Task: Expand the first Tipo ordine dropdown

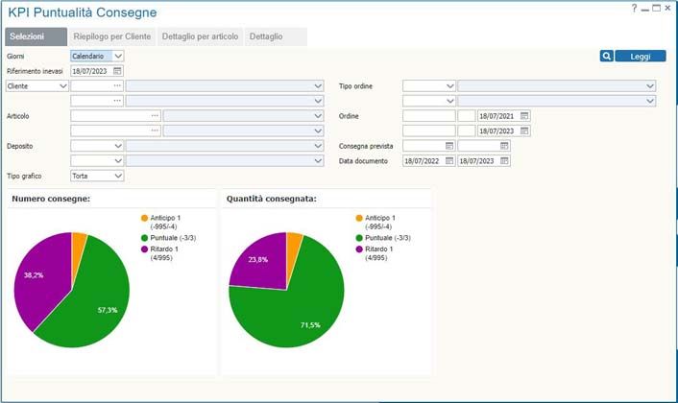Action: 449,86
